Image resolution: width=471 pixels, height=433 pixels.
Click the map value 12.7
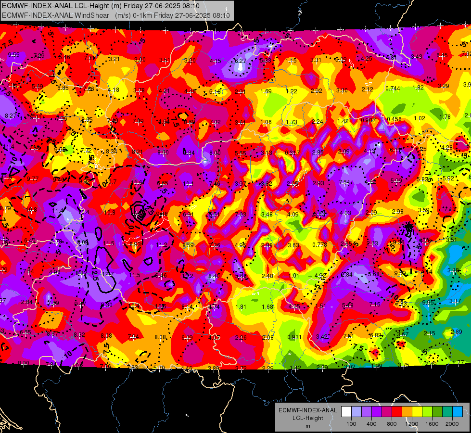pyautogui.click(x=108, y=274)
